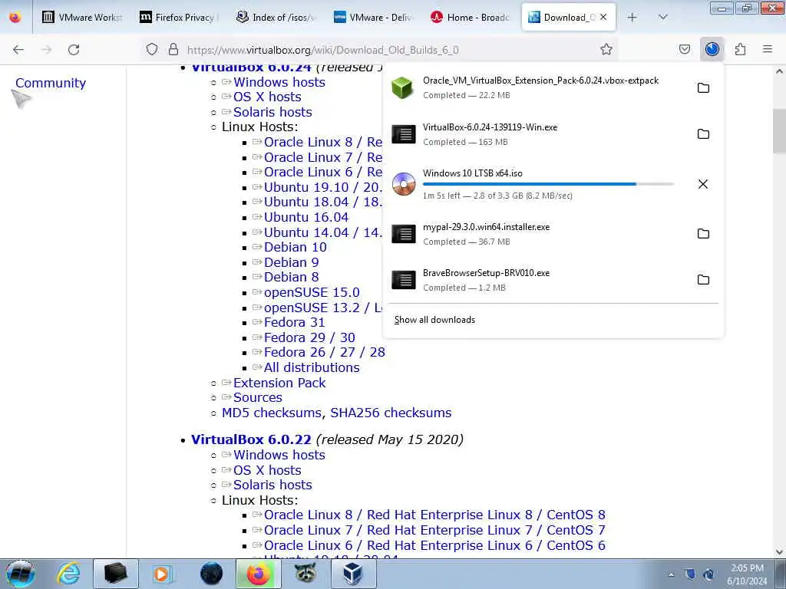Switch to VMware - Deliv tab

(372, 17)
